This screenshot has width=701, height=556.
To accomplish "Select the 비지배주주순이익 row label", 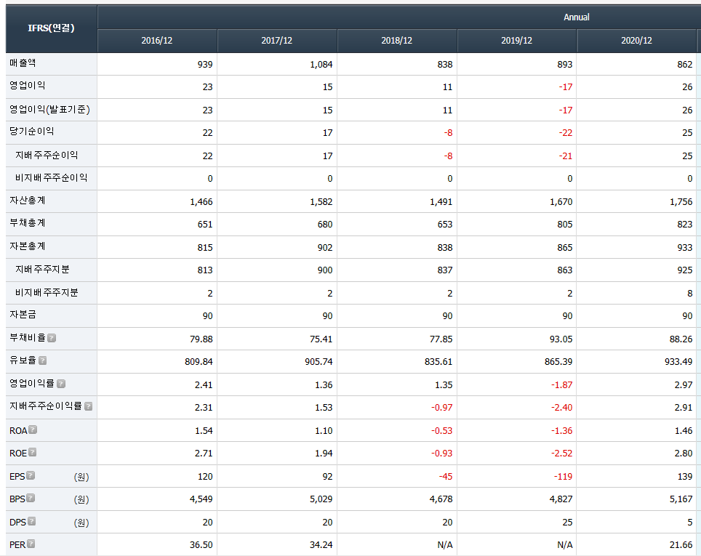I will 52,178.
